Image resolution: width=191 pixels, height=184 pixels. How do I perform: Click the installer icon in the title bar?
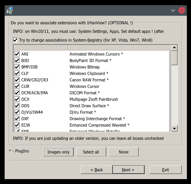10,10
